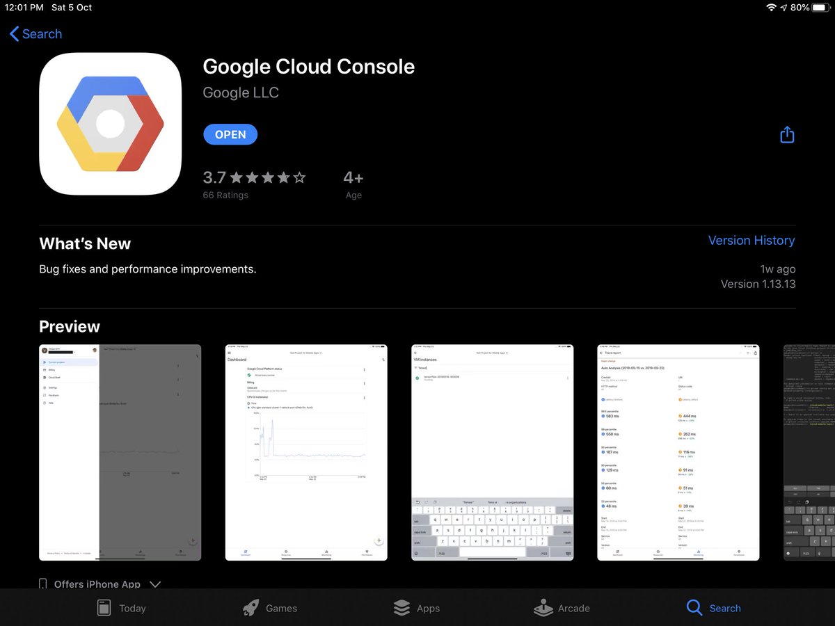Open Google LLC developer page
The height and width of the screenshot is (626, 835).
241,93
